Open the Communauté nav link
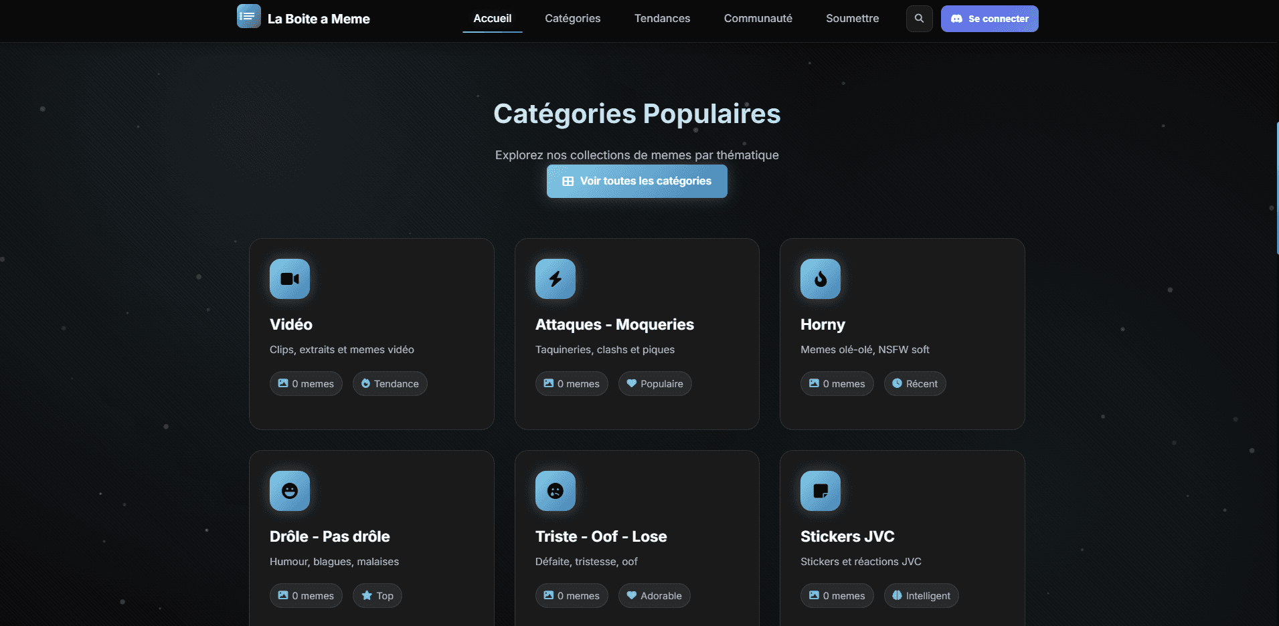 [758, 19]
